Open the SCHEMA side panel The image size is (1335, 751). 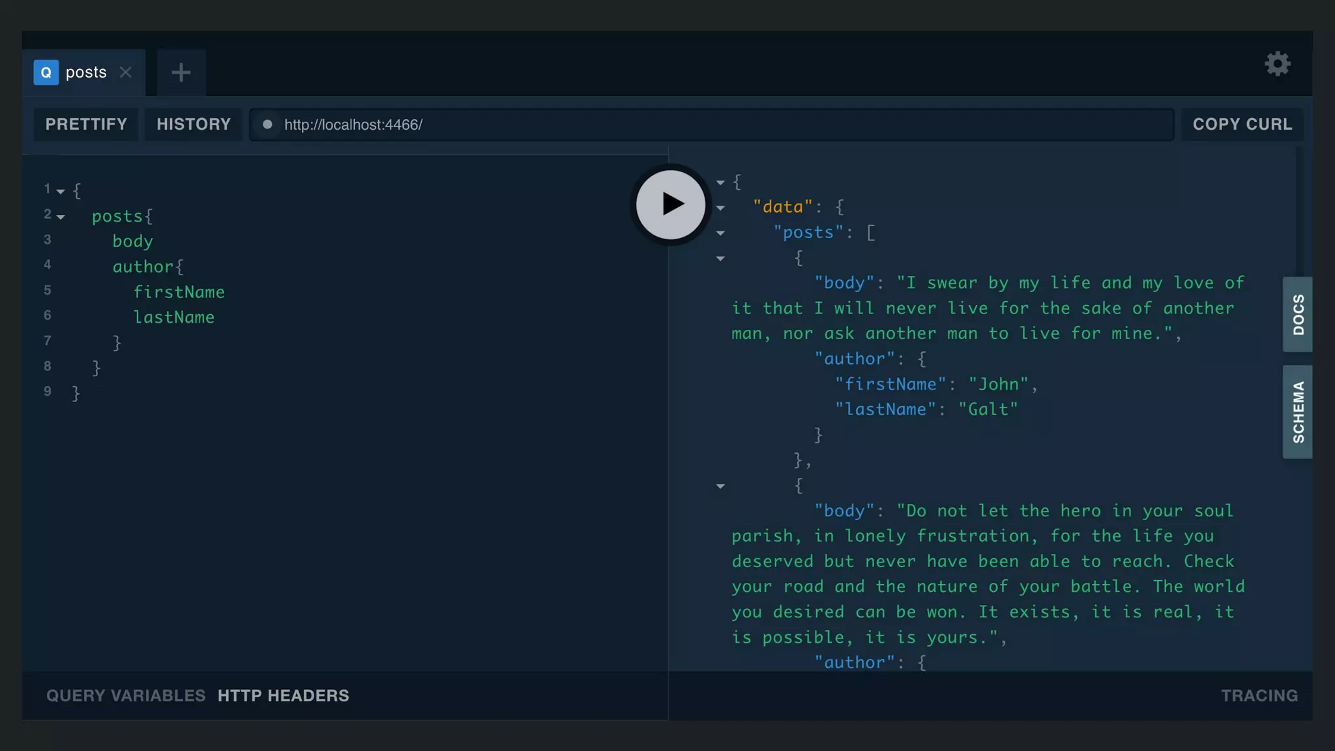[x=1297, y=412]
